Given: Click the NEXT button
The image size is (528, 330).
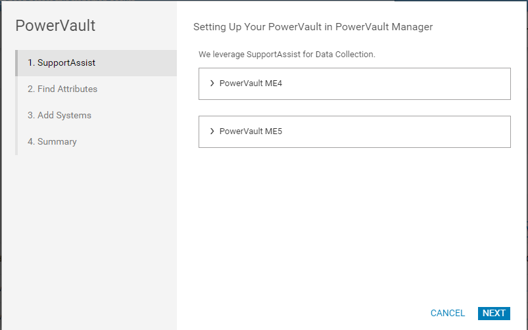Looking at the screenshot, I should point(494,314).
